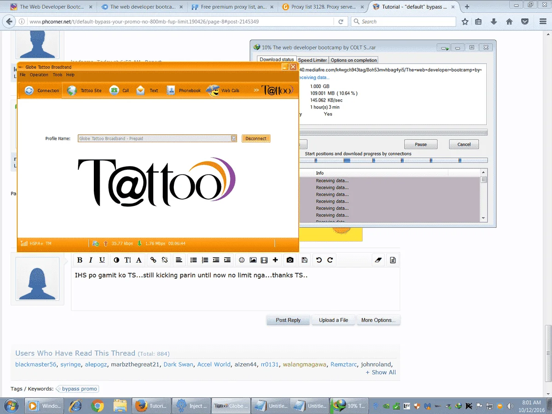Open the Connection tab in Globe Tattoo

pyautogui.click(x=41, y=91)
